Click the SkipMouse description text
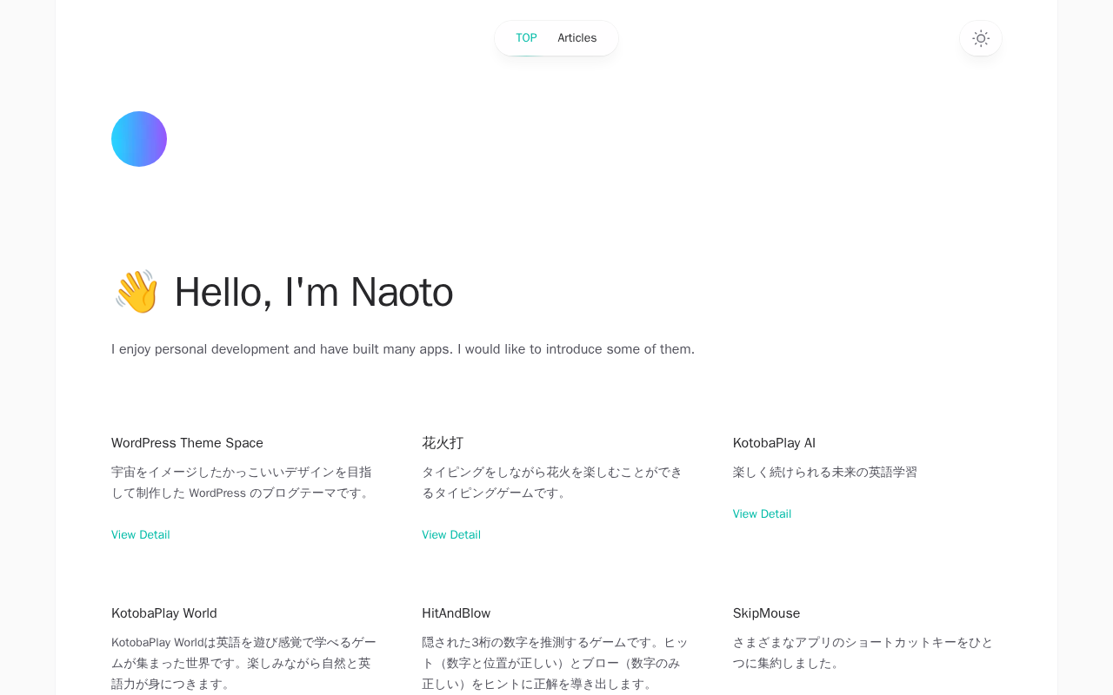The height and width of the screenshot is (695, 1113). (x=863, y=652)
